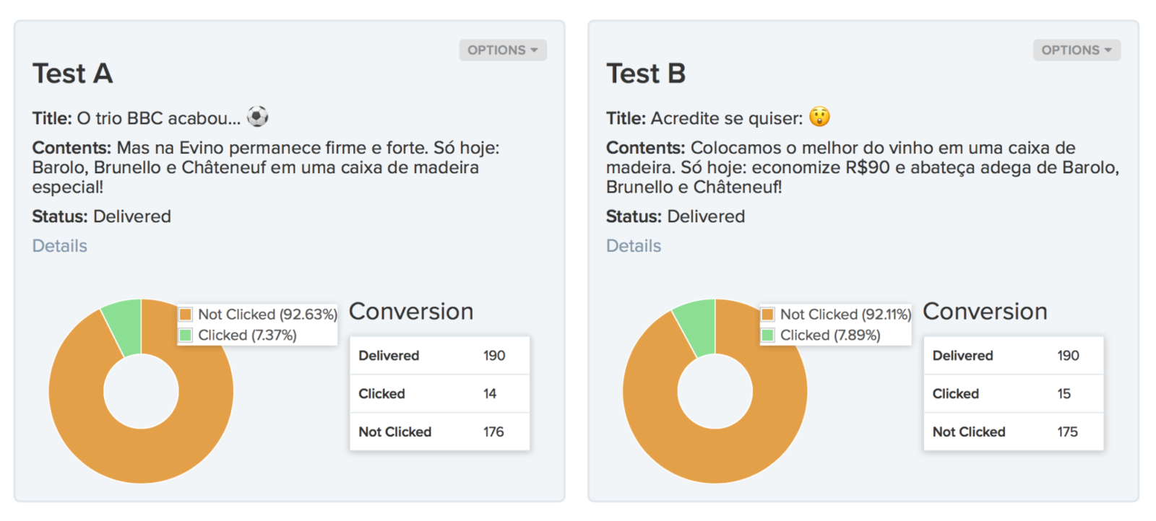Screen dimensions: 1156x521
Task: Toggle Not Clicked legend swatch in Test B
Action: [767, 315]
